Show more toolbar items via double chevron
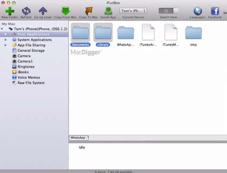Image resolution: width=227 pixels, height=173 pixels. 225,13
